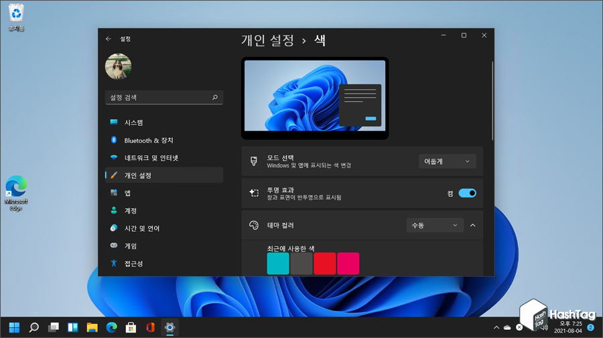Screen dimensions: 603x338
Task: Open Bluetooth & 장치 settings
Action: (164, 140)
